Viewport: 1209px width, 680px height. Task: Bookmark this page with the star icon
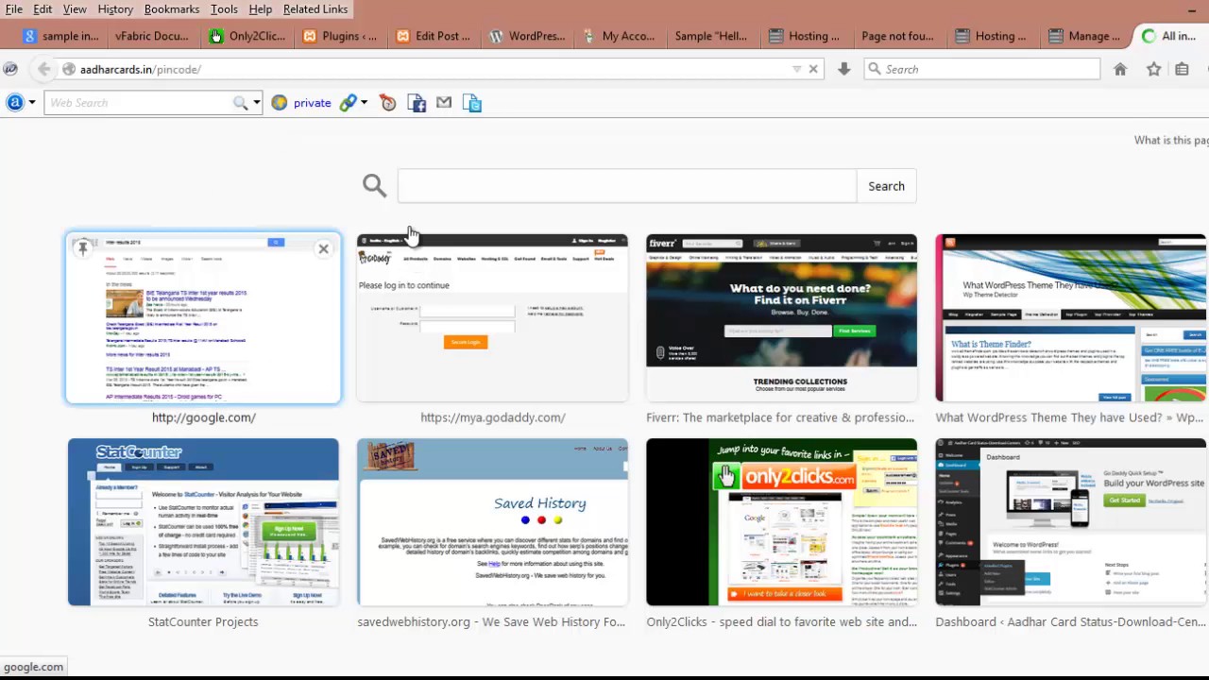1153,69
